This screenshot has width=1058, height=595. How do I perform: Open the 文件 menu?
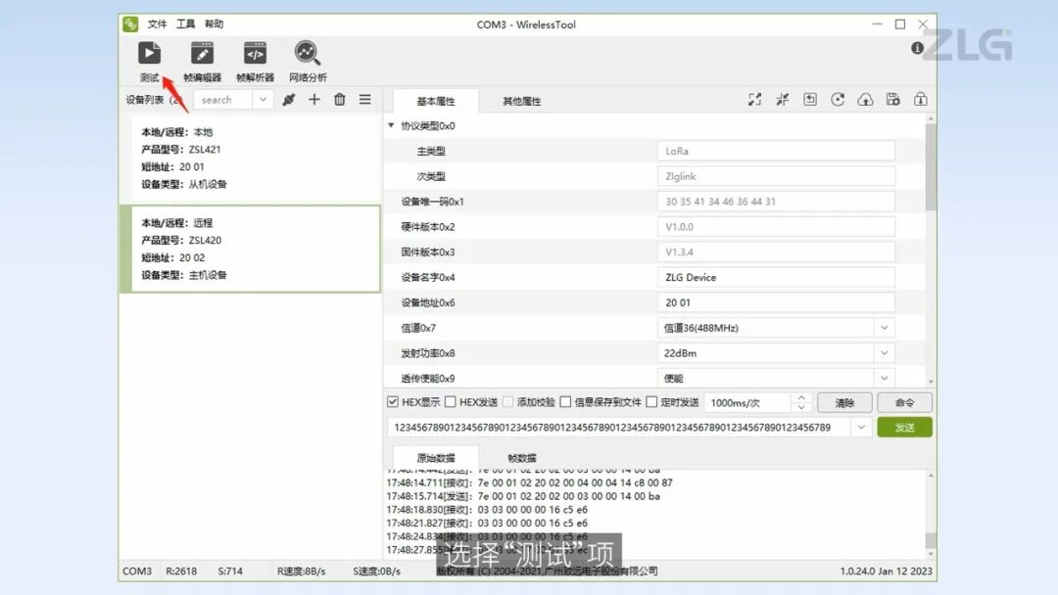click(157, 24)
